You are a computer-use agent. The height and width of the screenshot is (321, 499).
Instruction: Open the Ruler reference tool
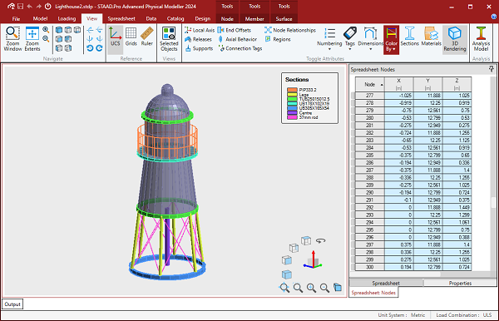click(146, 37)
